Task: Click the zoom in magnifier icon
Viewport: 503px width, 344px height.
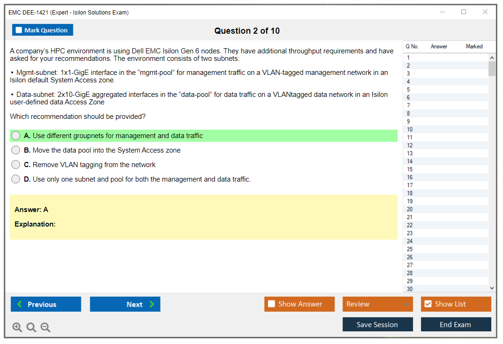Action: [x=17, y=328]
